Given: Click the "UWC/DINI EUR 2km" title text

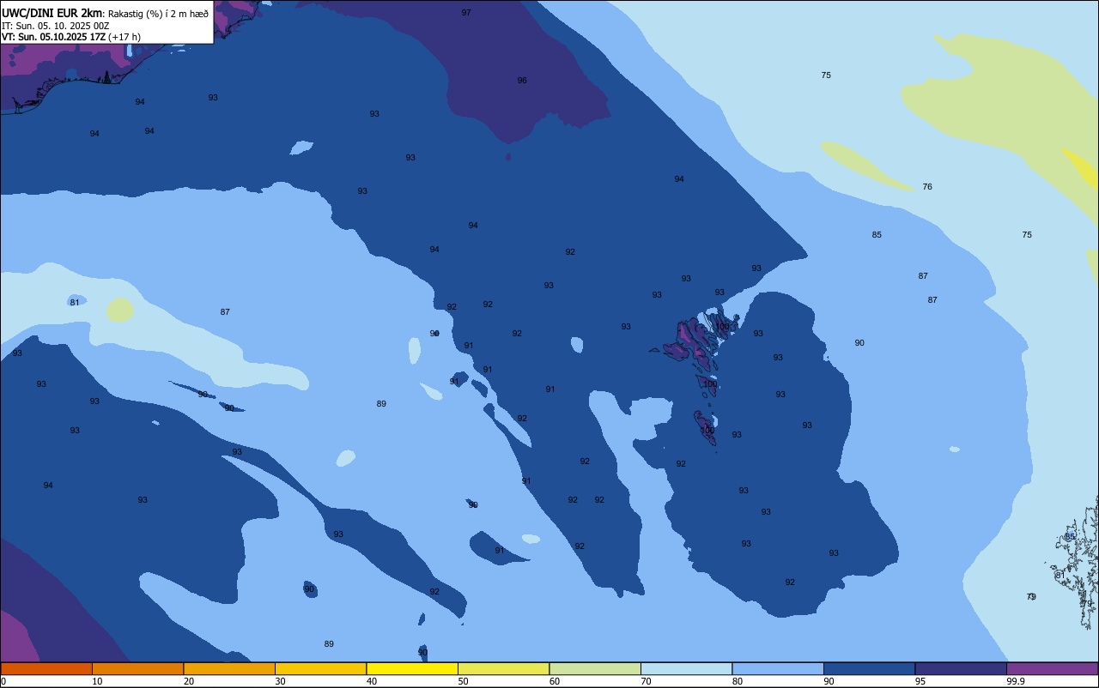Looking at the screenshot, I should click(x=52, y=13).
